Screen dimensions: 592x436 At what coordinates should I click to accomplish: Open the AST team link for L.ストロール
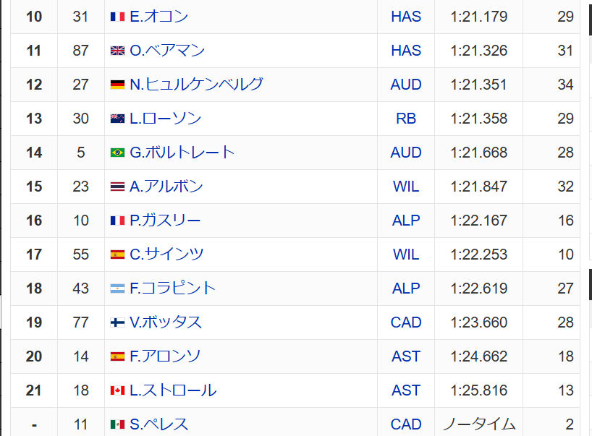coord(406,390)
